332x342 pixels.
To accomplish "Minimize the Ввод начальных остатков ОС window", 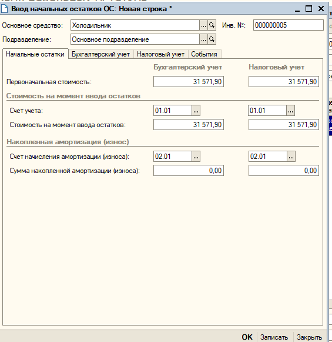I will coord(297,9).
